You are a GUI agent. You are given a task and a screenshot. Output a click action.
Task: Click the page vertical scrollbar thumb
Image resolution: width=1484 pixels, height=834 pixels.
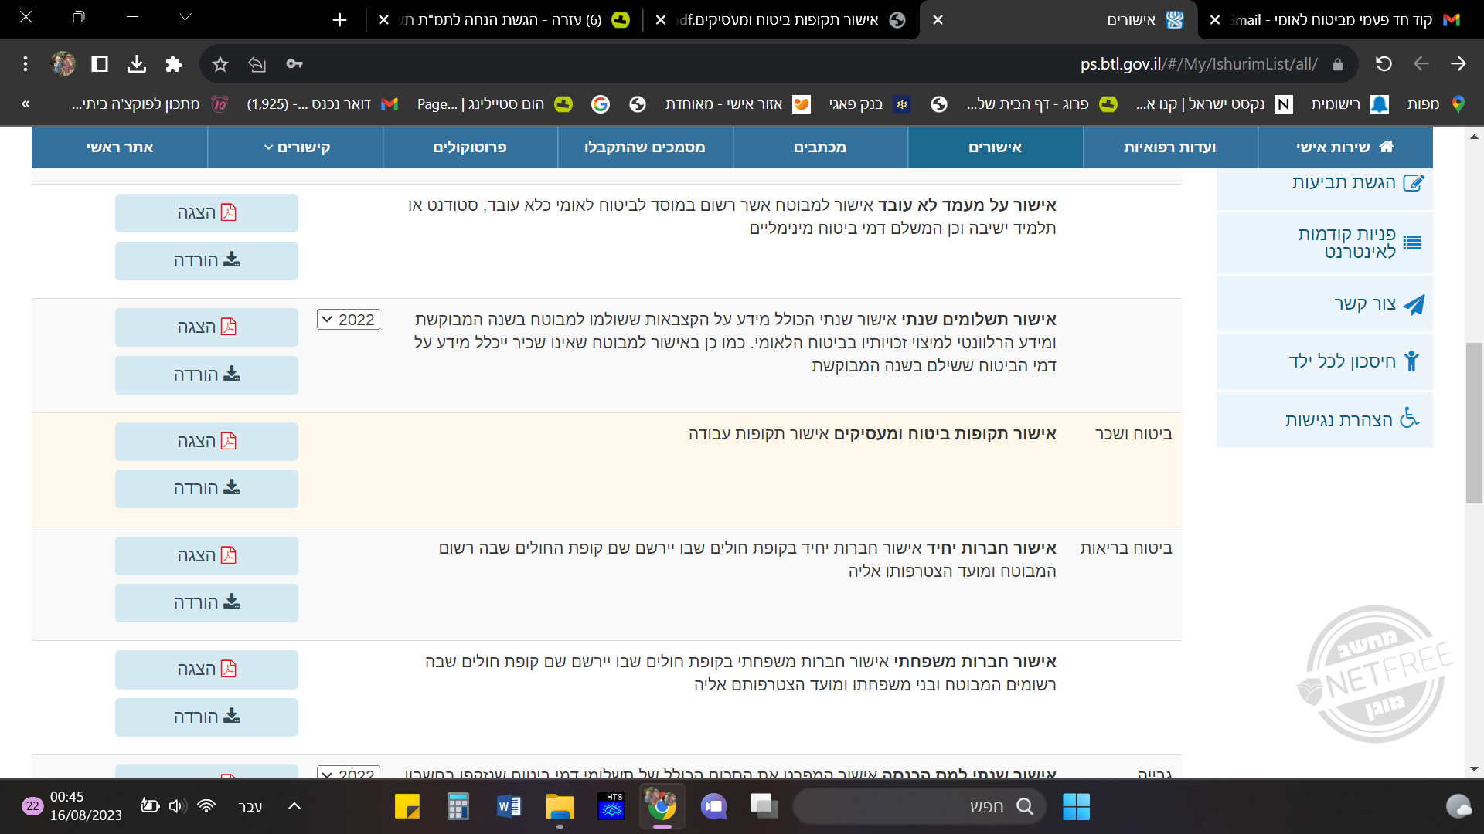[1474, 422]
